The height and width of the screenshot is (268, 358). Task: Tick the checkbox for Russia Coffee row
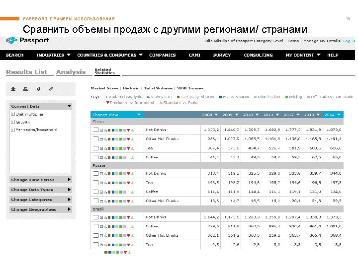click(x=95, y=192)
